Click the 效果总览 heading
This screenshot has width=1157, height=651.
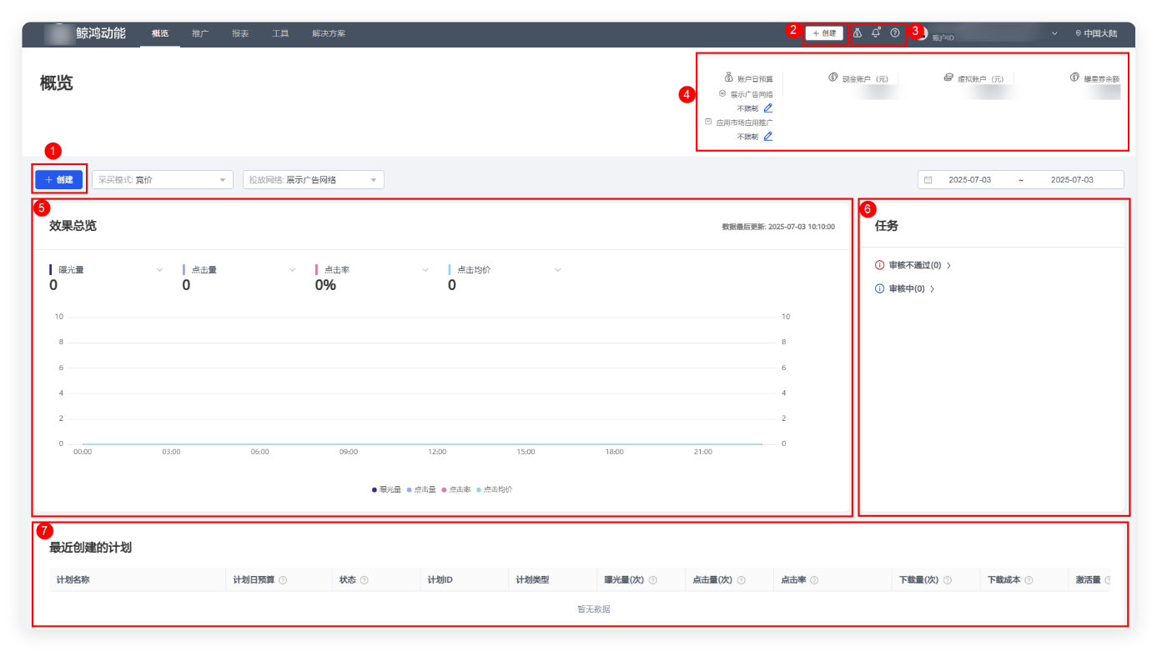point(73,226)
